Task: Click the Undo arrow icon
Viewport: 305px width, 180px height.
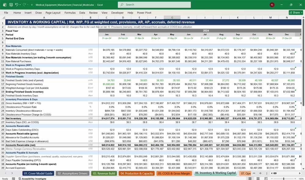Action: pos(16,5)
